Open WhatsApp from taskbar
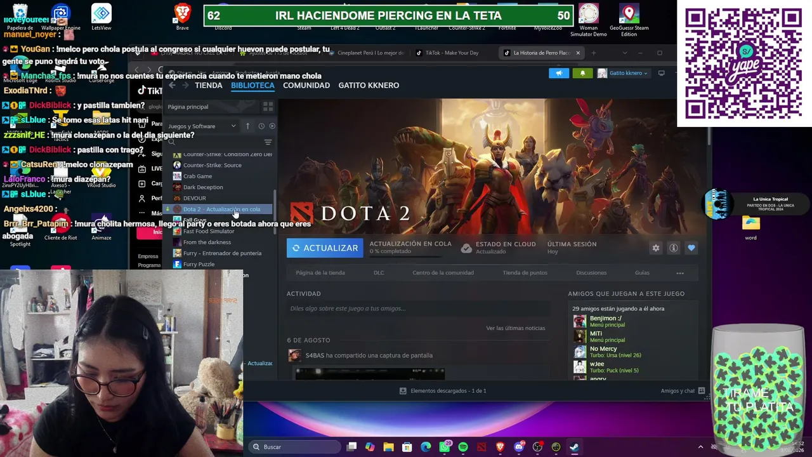This screenshot has height=457, width=812. 445,447
